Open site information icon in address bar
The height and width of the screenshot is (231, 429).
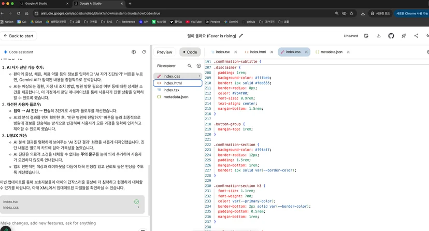[x=36, y=13]
